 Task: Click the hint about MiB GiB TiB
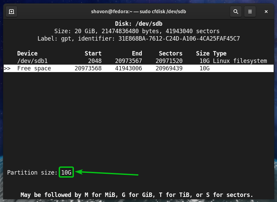(137, 195)
